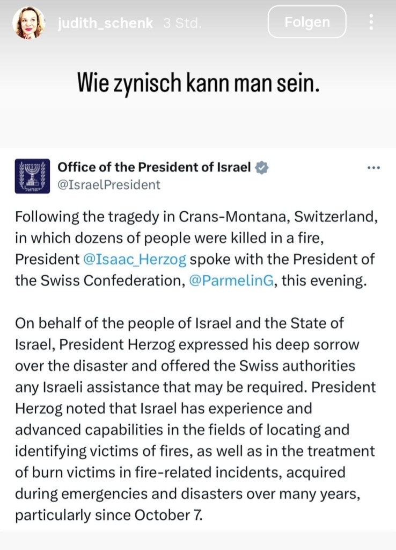Open the story's vertical three-dot options menu

(370, 23)
